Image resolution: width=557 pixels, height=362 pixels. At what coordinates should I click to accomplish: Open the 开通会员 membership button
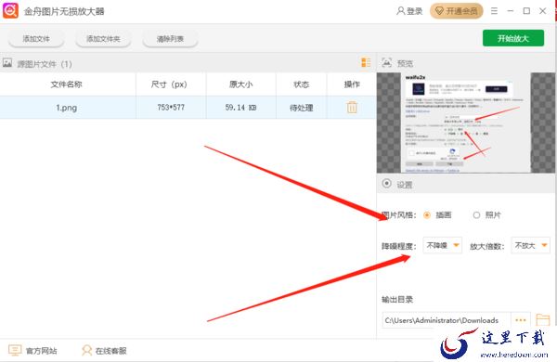[457, 11]
